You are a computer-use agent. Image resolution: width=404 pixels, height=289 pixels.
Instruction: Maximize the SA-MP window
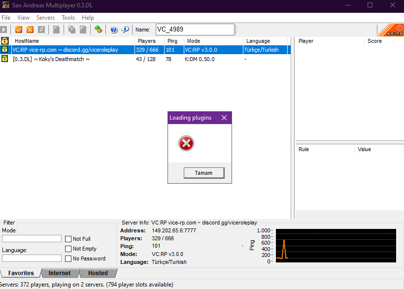pos(370,5)
